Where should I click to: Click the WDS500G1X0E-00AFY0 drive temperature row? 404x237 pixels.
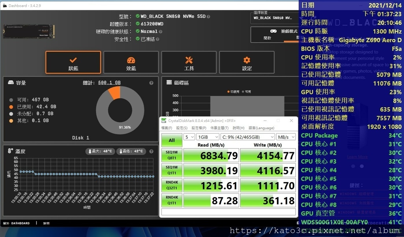[351, 222]
